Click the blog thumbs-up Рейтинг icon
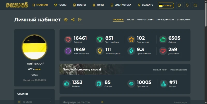The height and width of the screenshot is (104, 207). click(x=66, y=84)
